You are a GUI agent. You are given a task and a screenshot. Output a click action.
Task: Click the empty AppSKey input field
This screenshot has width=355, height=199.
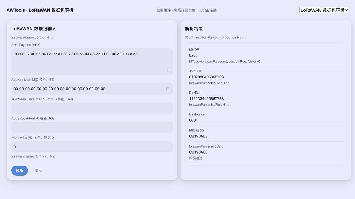pyautogui.click(x=92, y=127)
